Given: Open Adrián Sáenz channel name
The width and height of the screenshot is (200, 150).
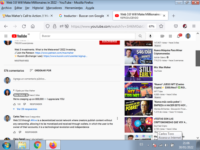Looking at the screenshot, I should pyautogui.click(x=160, y=57).
